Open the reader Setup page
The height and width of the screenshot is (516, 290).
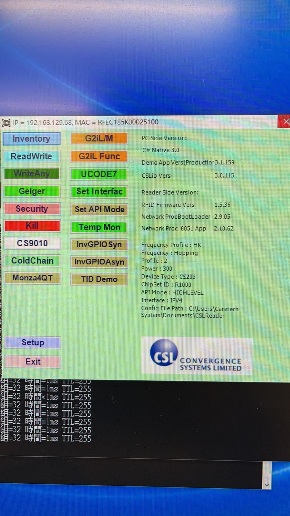[33, 342]
